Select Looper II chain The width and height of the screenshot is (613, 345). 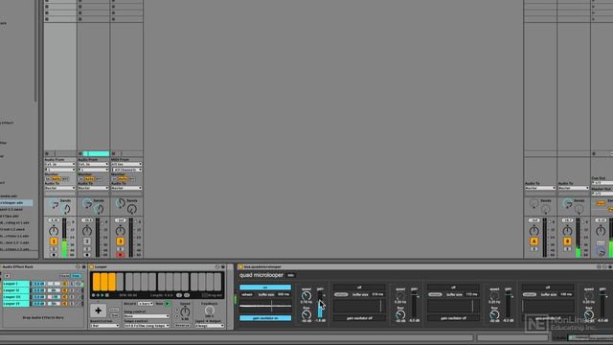16,290
